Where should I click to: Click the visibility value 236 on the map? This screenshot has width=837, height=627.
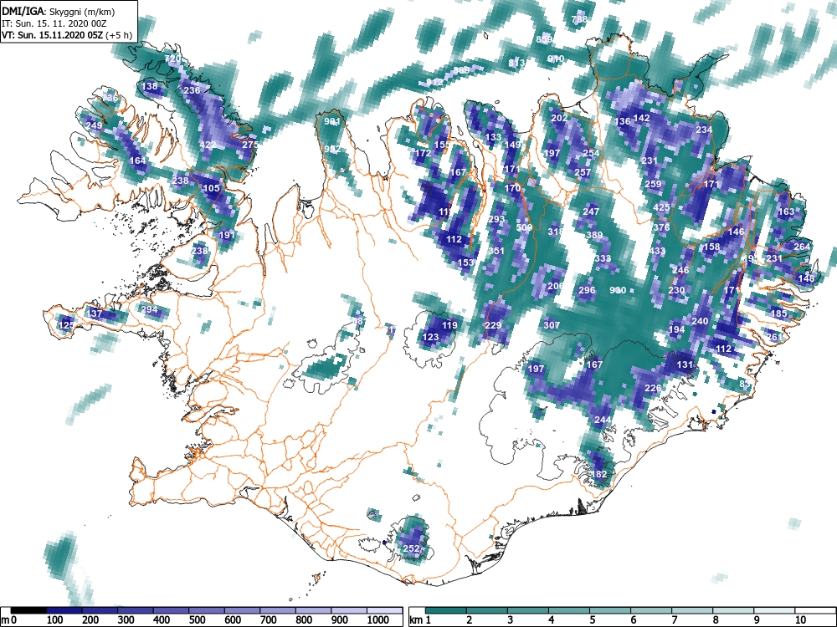192,90
